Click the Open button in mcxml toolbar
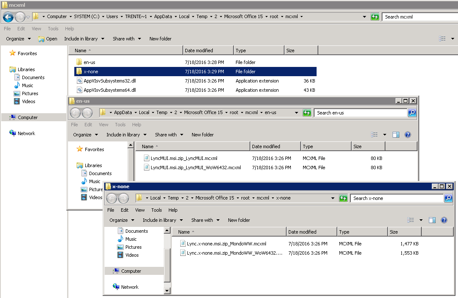 [48, 39]
